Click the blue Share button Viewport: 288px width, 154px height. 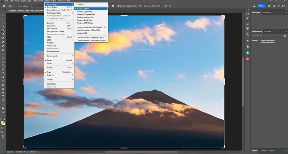click(x=261, y=6)
